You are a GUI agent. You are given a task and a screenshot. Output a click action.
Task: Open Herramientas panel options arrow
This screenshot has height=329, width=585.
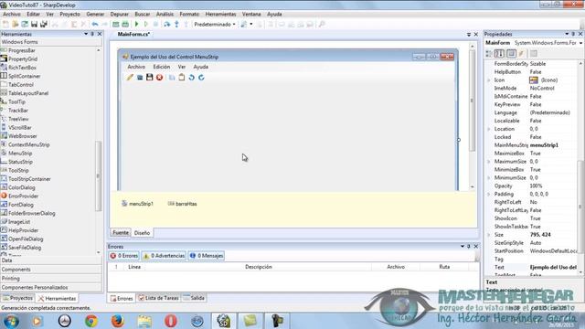pyautogui.click(x=86, y=34)
